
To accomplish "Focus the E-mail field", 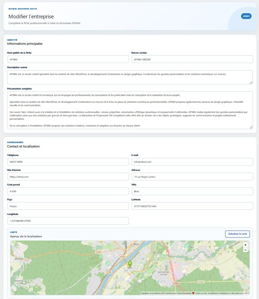I will (192, 162).
